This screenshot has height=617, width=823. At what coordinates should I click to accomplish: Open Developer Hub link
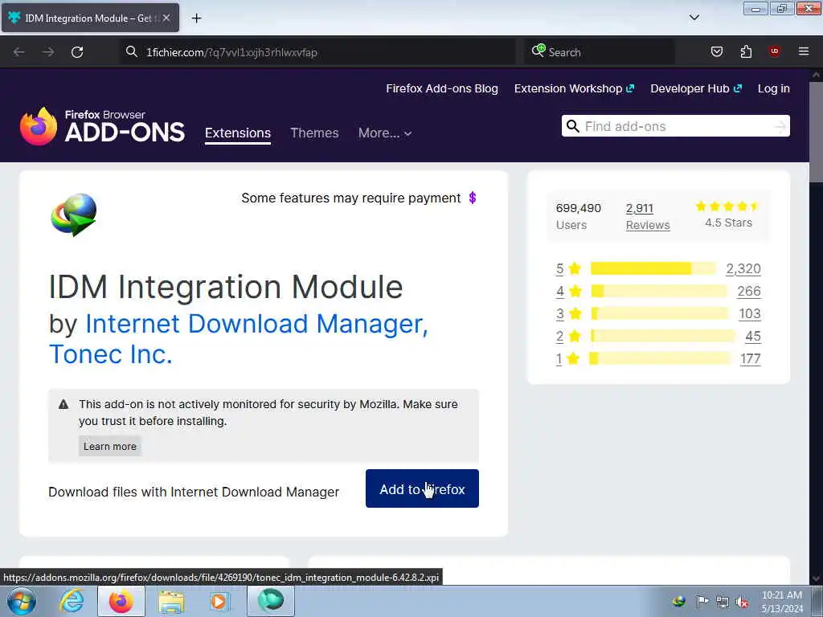tap(696, 88)
